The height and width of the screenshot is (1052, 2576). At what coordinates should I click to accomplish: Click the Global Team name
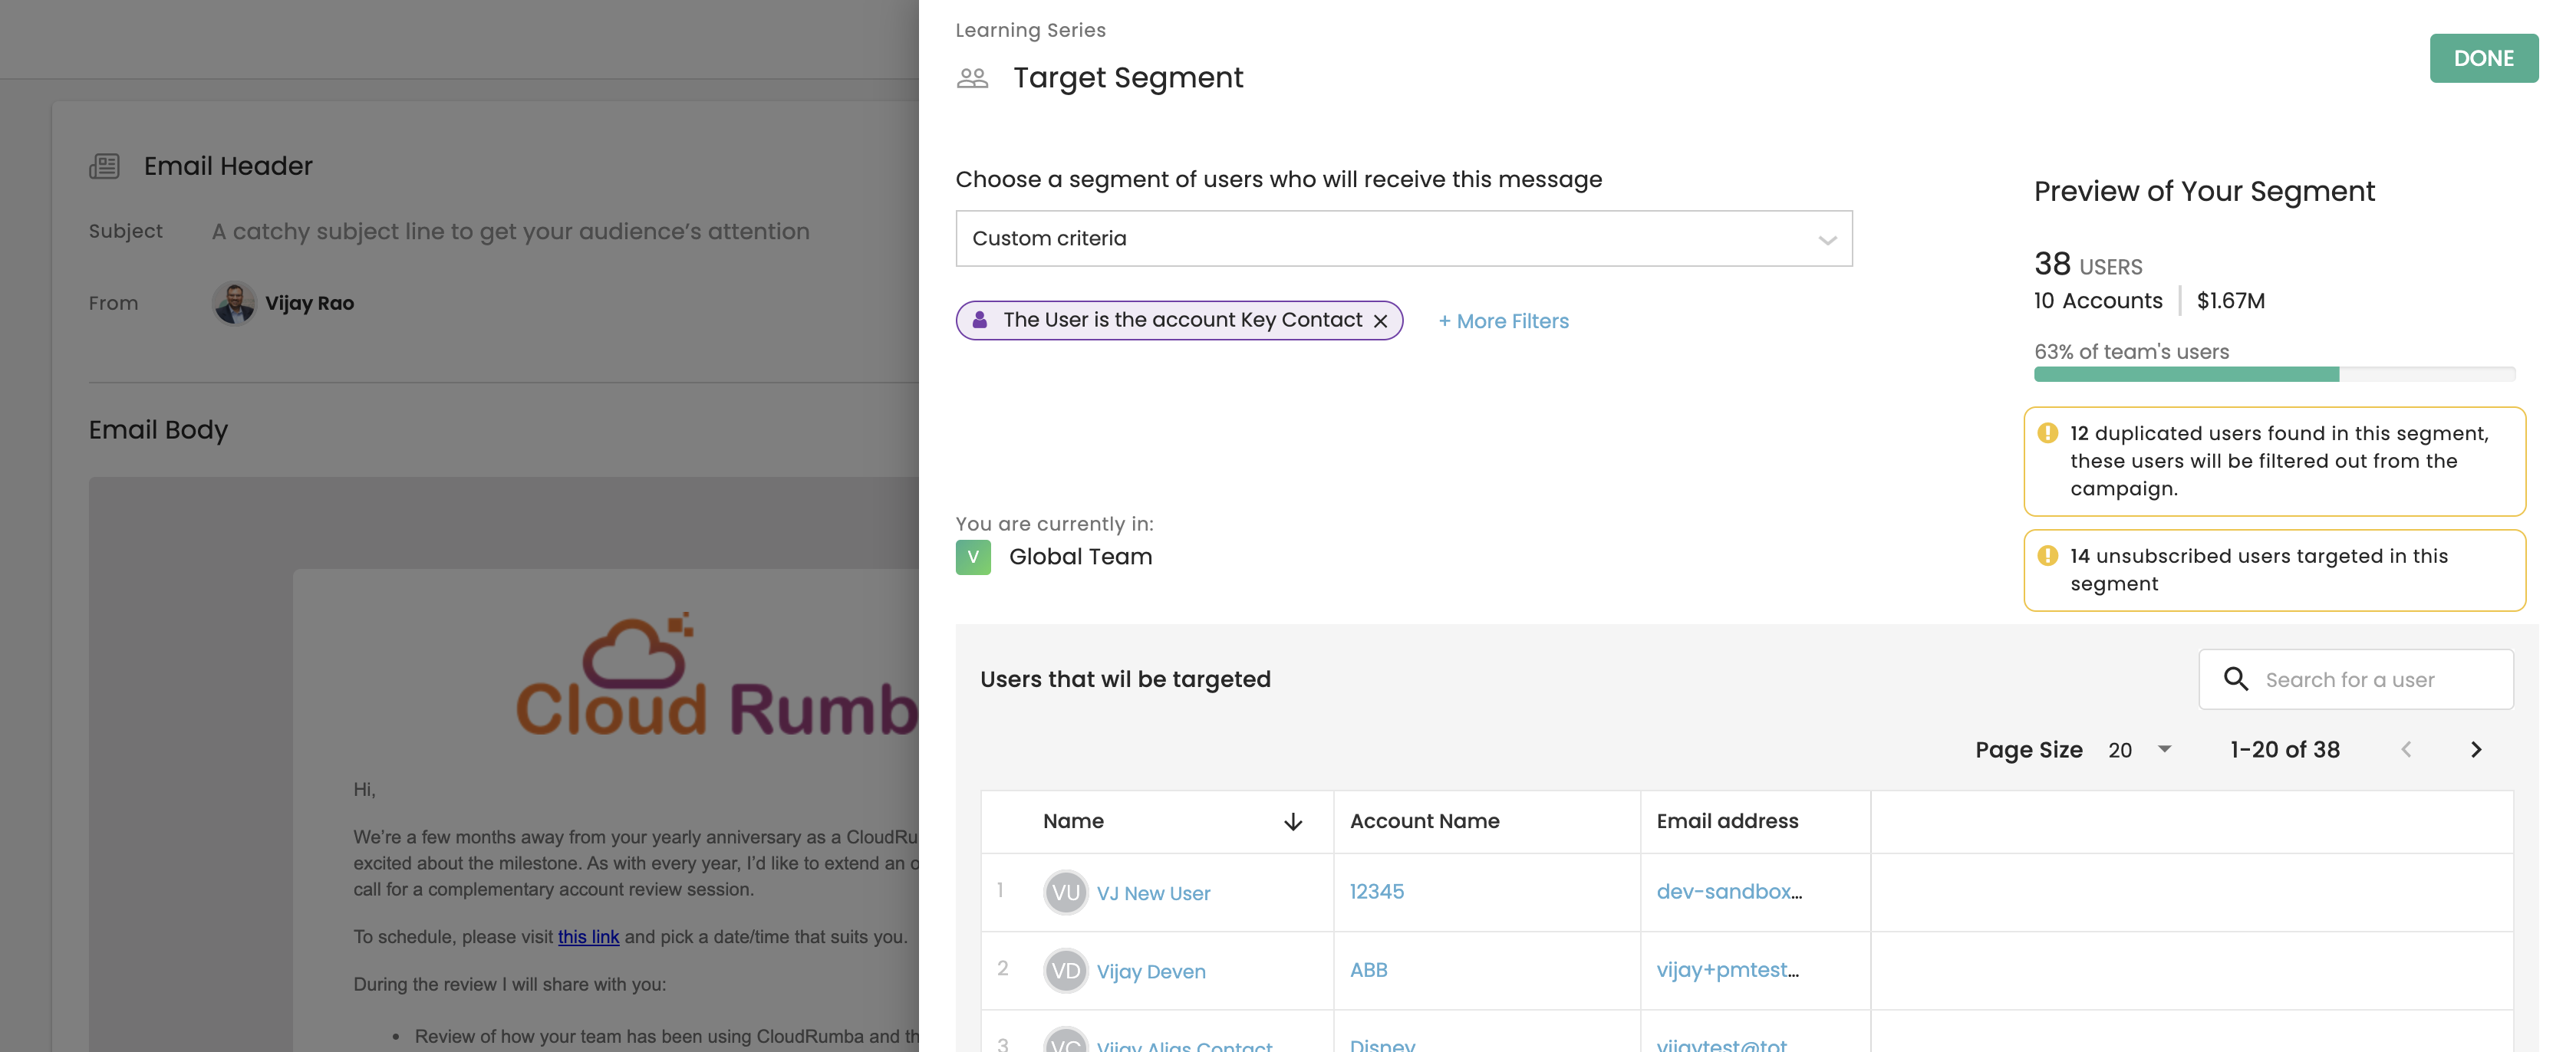(1080, 557)
